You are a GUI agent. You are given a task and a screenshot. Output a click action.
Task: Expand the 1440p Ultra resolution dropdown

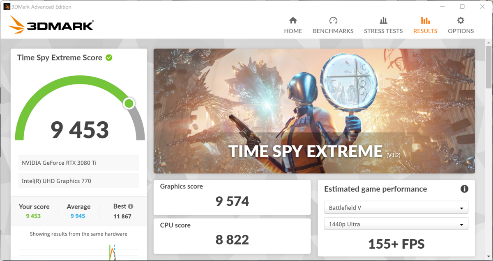(x=396, y=224)
